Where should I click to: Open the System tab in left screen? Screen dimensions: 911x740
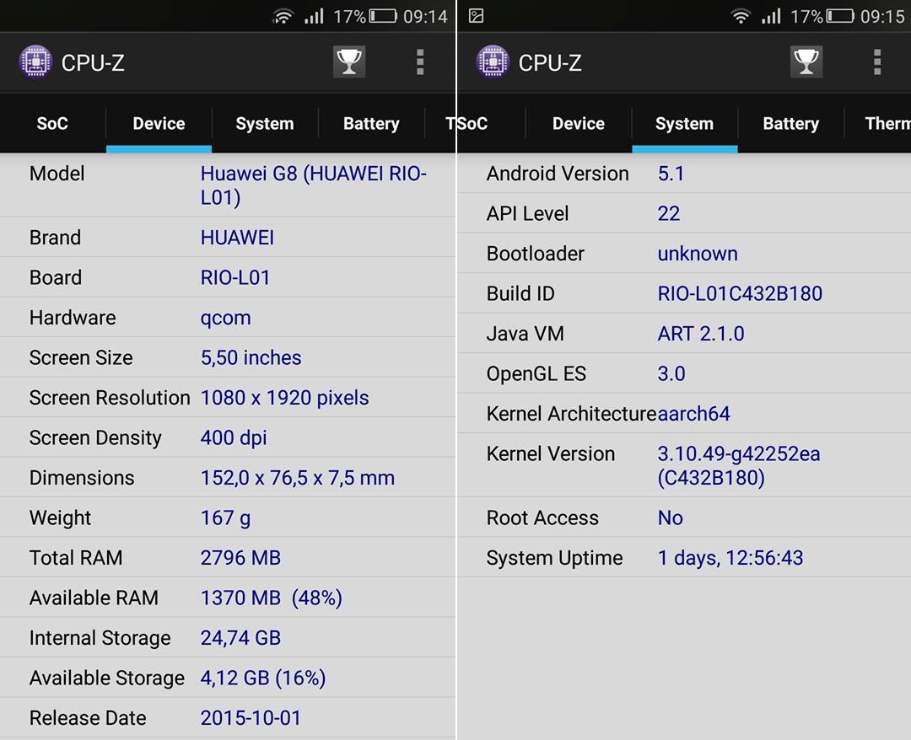[x=264, y=124]
